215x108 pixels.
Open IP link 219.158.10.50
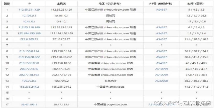click(x=29, y=63)
